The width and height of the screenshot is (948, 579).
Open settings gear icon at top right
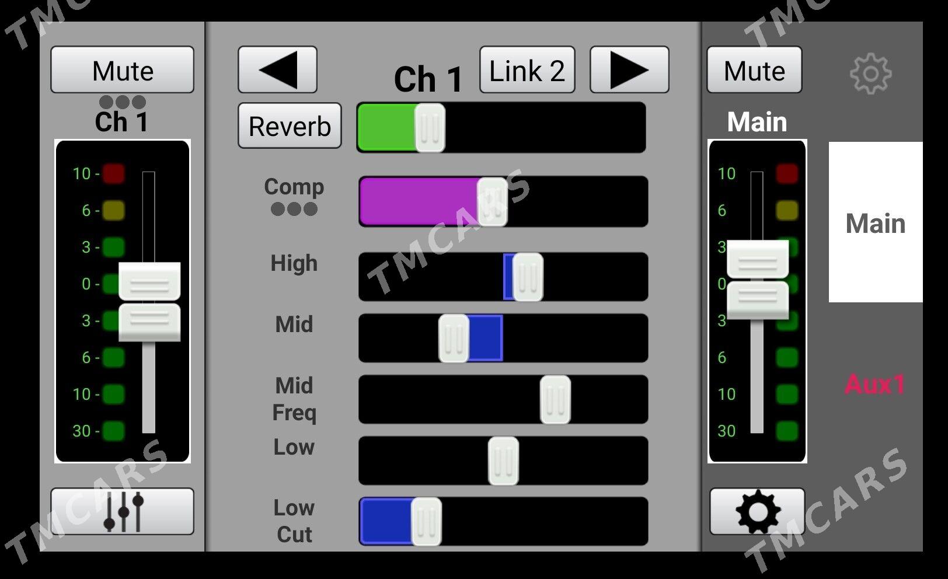coord(870,74)
